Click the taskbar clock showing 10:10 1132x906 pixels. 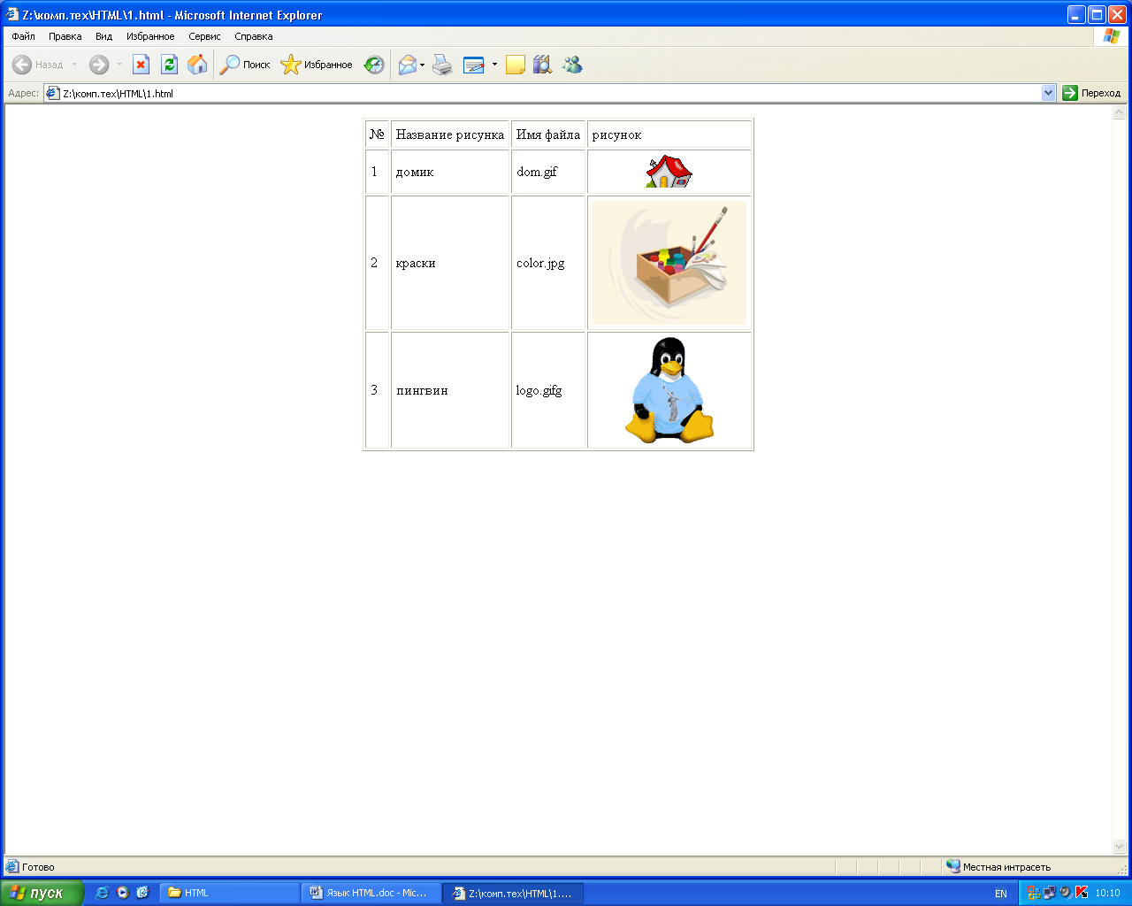click(x=1107, y=894)
